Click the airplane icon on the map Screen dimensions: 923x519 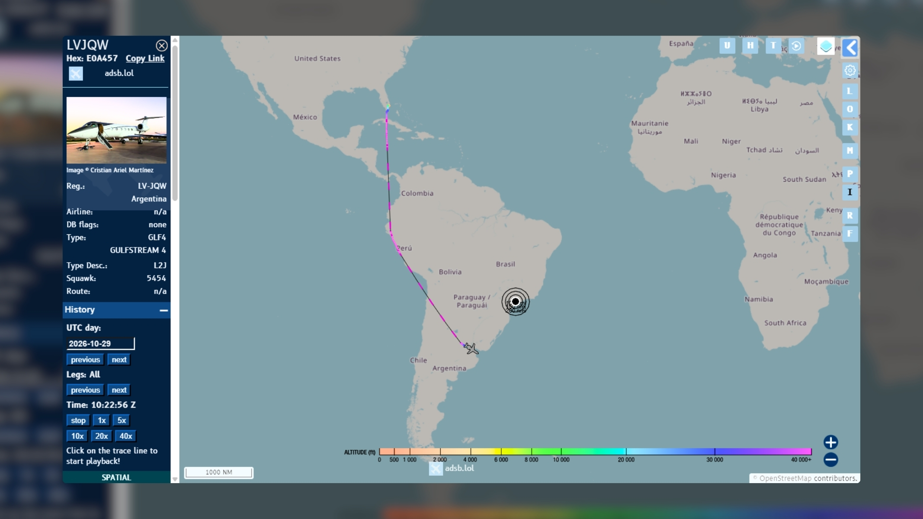point(471,348)
